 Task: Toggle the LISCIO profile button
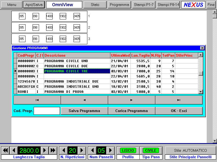(128, 150)
